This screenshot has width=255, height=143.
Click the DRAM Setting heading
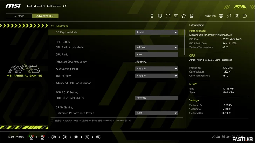64,107
